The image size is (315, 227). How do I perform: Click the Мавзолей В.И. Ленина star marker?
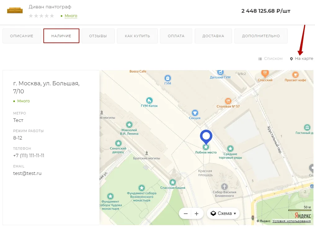tap(129, 125)
